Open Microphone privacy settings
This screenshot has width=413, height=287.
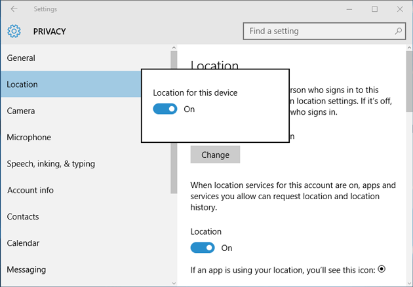click(29, 138)
